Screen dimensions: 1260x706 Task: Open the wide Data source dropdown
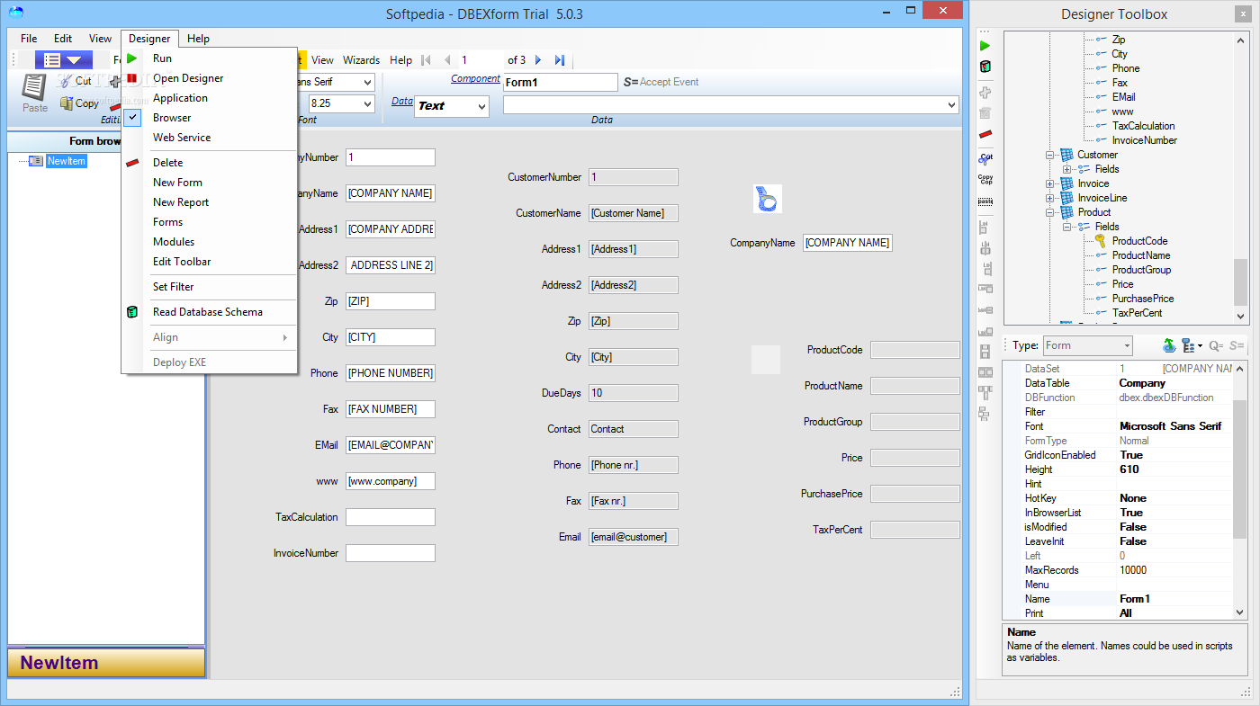click(x=952, y=105)
